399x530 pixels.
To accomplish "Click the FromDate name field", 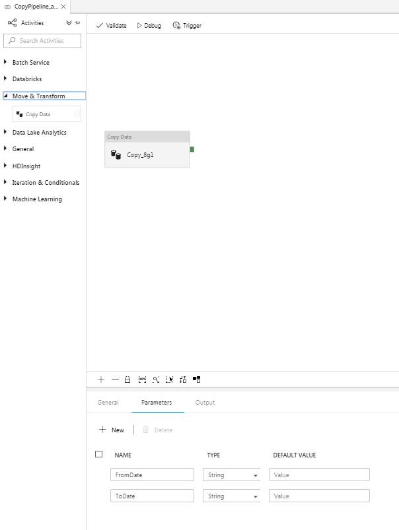I will (153, 475).
